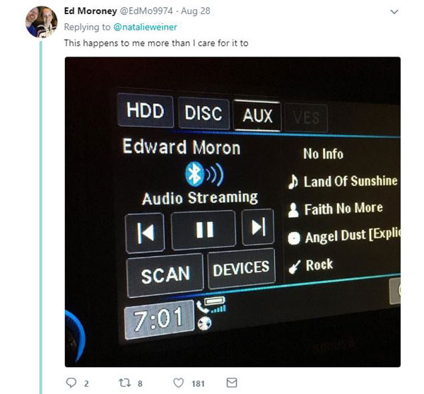
Task: Open the tweet options chevron dropdown
Action: point(394,12)
